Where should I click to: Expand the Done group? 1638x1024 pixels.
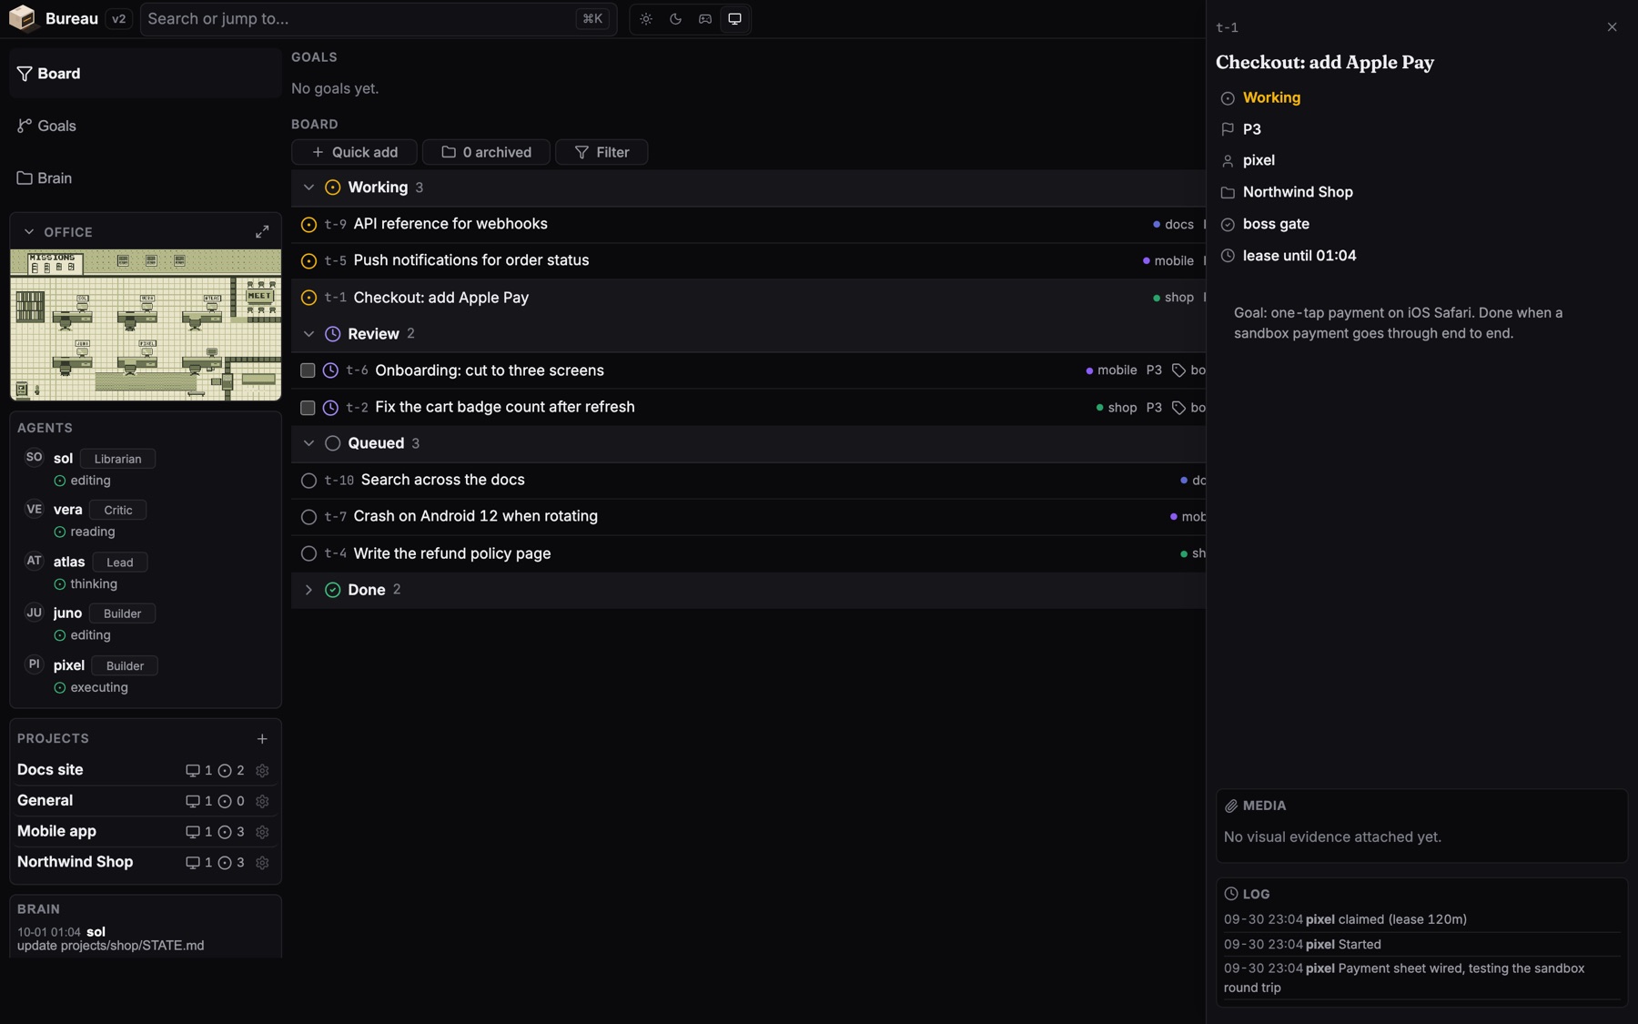click(308, 590)
